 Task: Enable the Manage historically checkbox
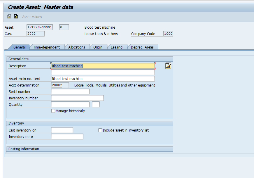pyautogui.click(x=53, y=111)
